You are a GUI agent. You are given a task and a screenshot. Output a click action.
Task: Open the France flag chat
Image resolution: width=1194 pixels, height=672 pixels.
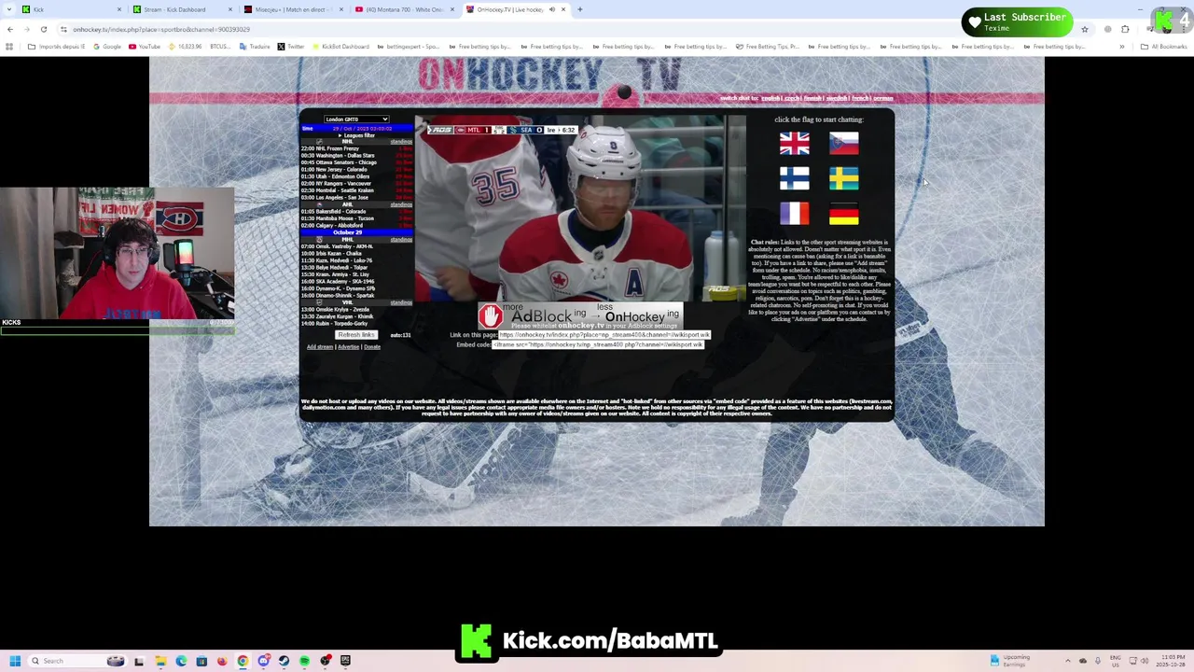point(795,214)
